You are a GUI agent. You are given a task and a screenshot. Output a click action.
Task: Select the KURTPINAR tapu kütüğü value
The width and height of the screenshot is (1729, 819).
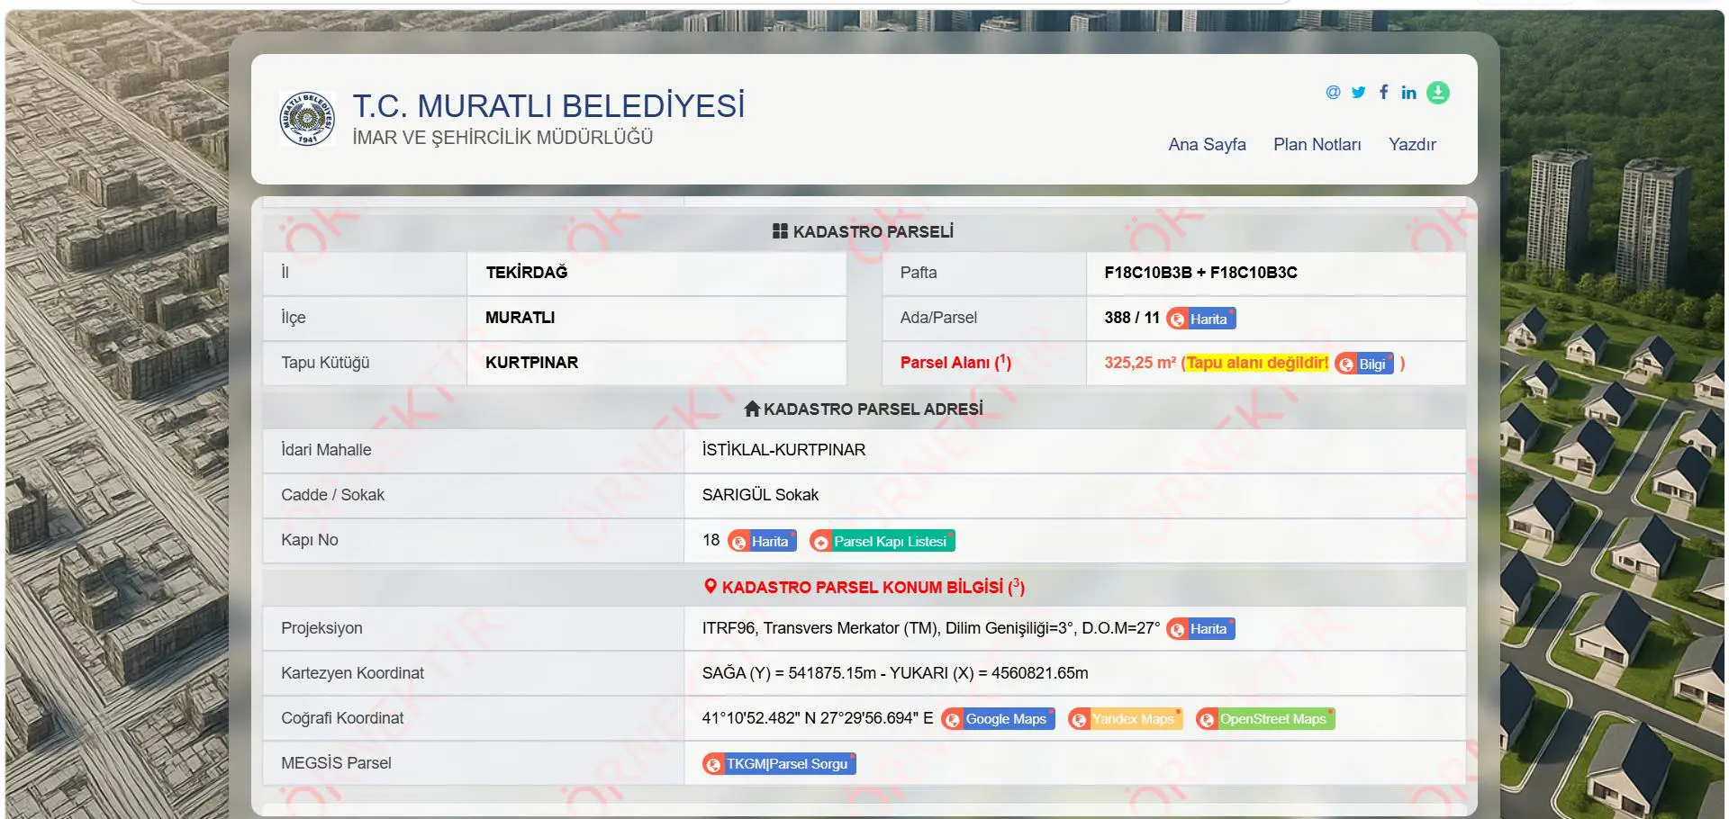(531, 363)
